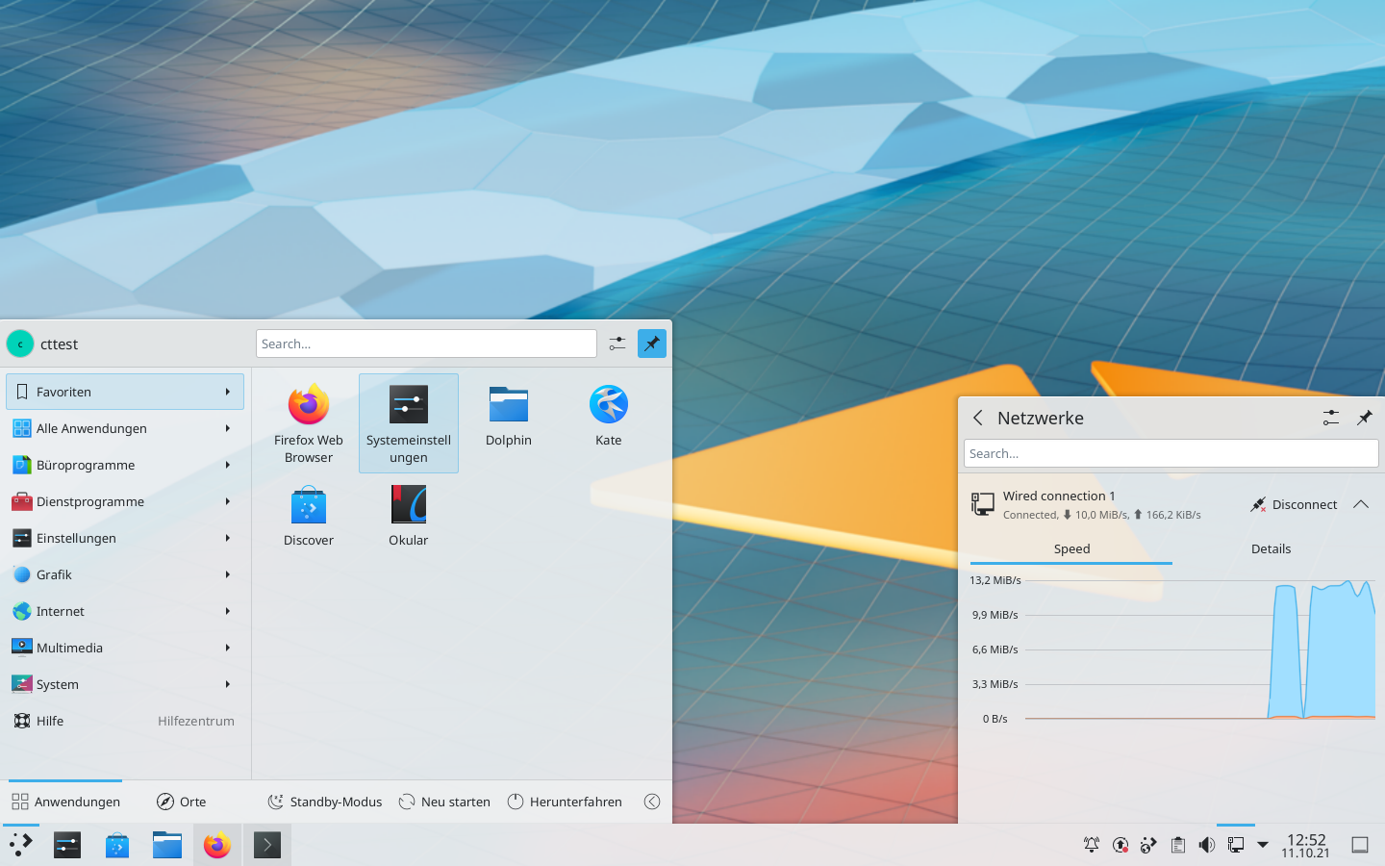The width and height of the screenshot is (1385, 866).
Task: Open Discover software center in favorites
Action: click(x=308, y=515)
